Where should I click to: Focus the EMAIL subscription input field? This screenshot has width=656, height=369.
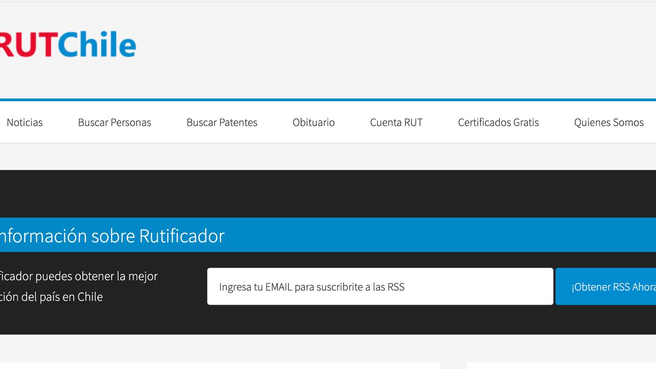click(x=380, y=287)
